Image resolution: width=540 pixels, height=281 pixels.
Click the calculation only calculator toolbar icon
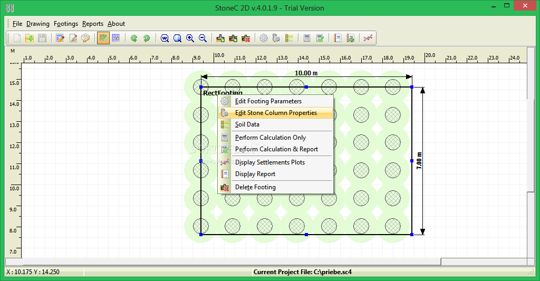[307, 38]
